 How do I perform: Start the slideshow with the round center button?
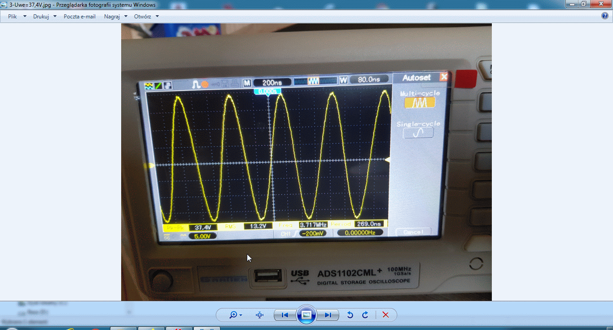(306, 315)
